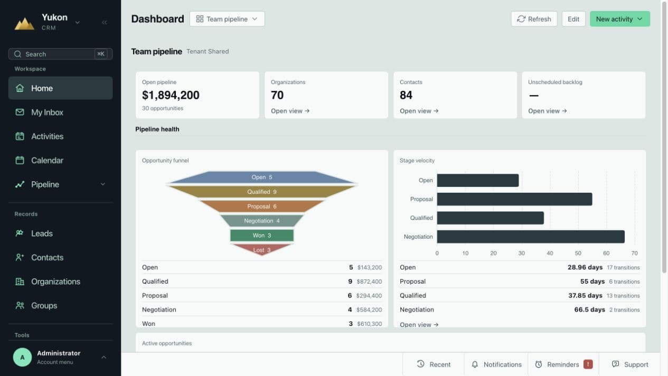Expand the Administrator account menu chevron
Viewport: 668px width, 376px height.
104,357
